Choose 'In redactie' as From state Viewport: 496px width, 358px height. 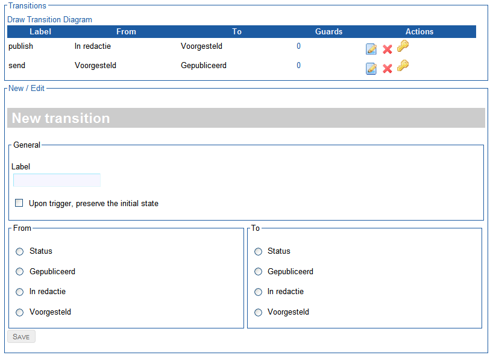point(20,292)
